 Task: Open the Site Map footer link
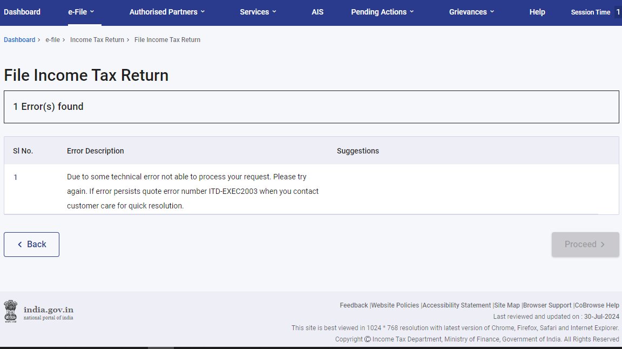(x=507, y=305)
